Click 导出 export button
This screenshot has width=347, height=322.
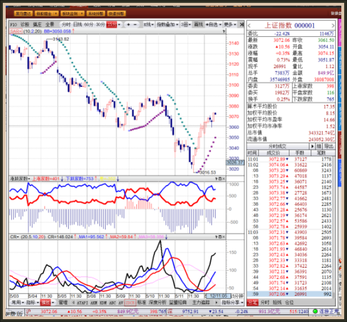328,147
